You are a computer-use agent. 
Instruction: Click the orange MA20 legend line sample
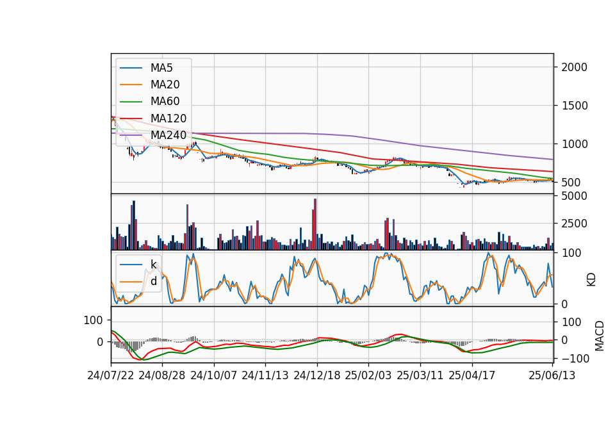point(131,85)
